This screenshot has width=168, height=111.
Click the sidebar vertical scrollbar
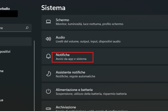(34, 78)
